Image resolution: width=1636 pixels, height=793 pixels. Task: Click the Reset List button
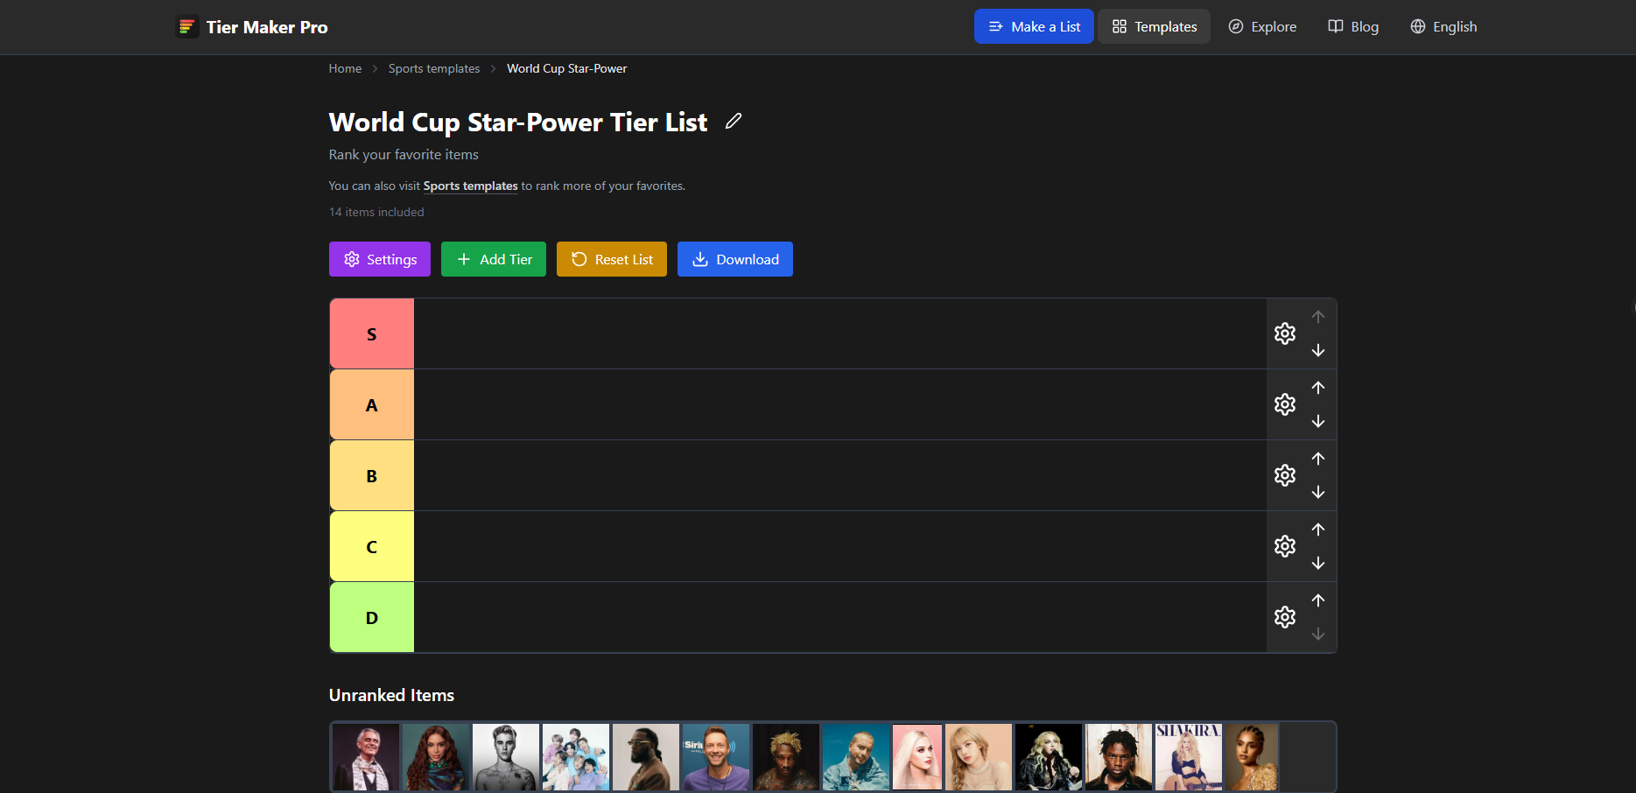[x=612, y=259]
